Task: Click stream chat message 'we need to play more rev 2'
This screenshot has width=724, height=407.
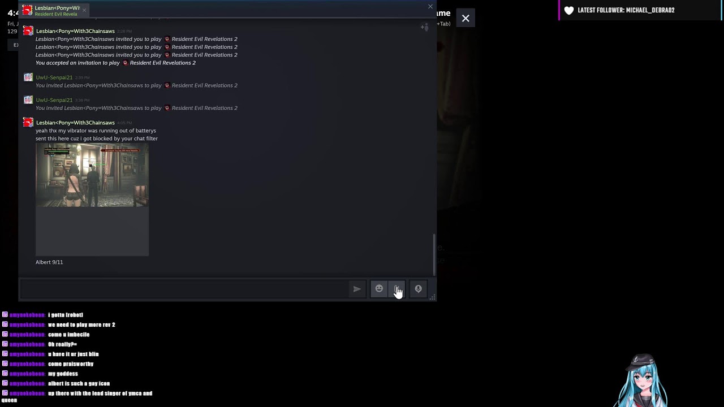Action: click(x=81, y=325)
